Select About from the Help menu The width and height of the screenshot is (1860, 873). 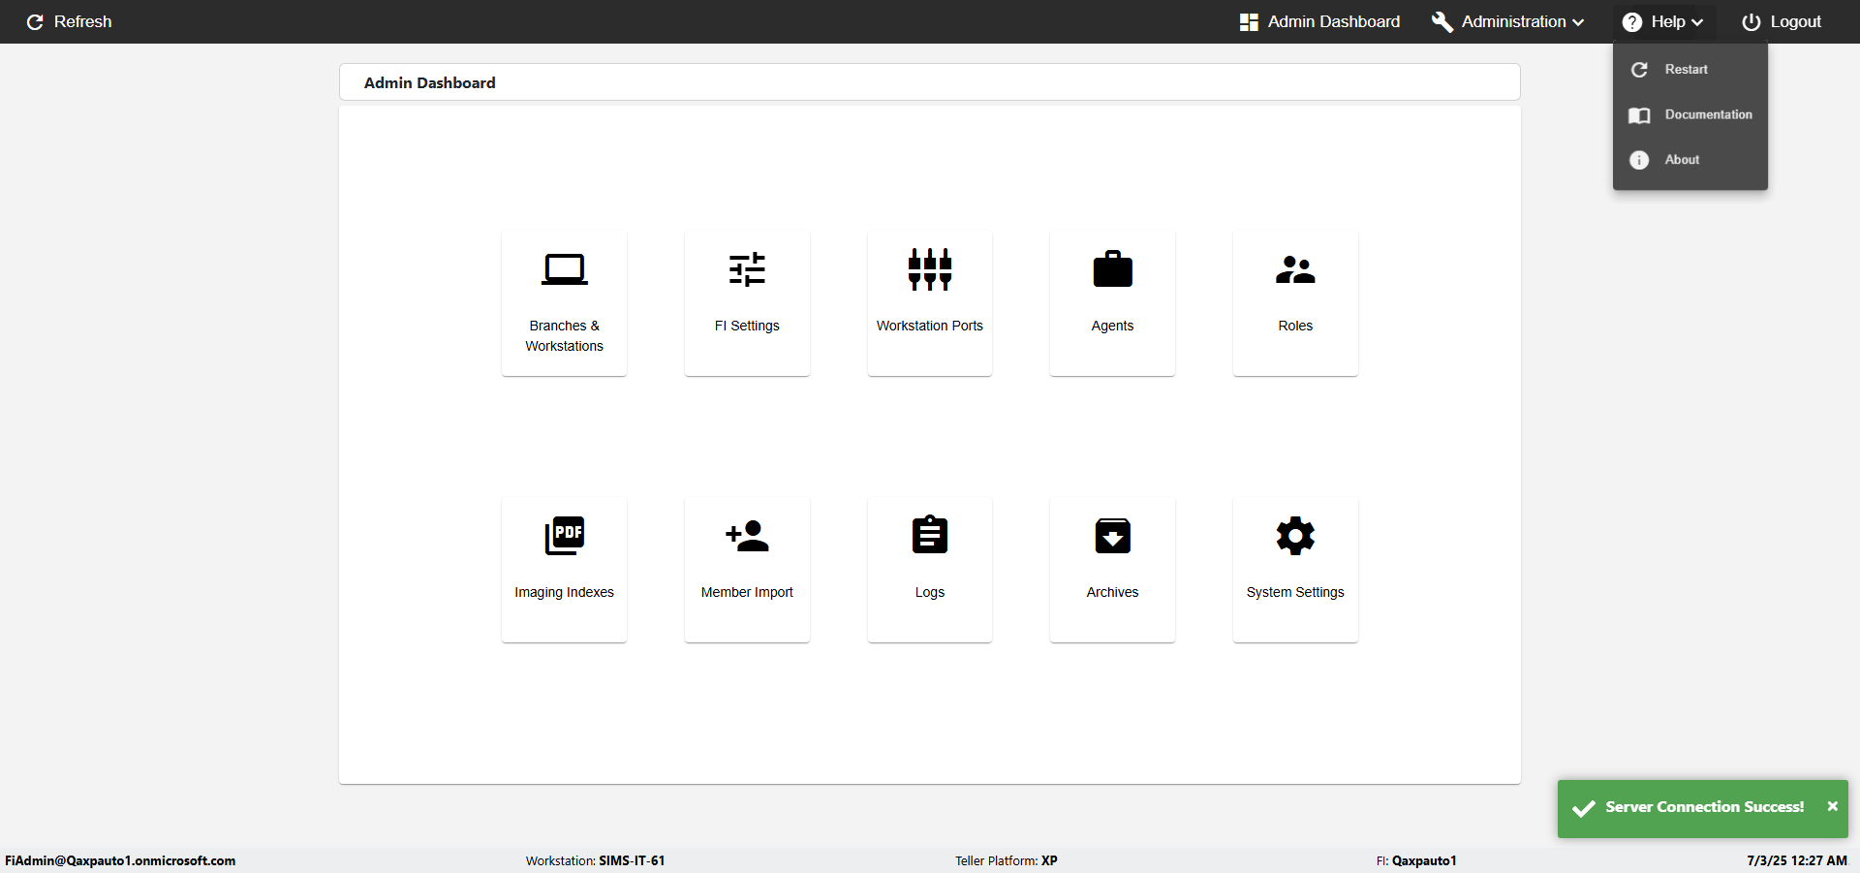[1690, 160]
